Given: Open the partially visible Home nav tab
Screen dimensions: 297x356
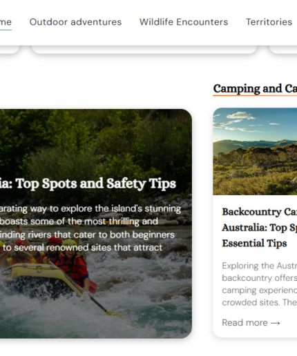Looking at the screenshot, I should coord(6,22).
